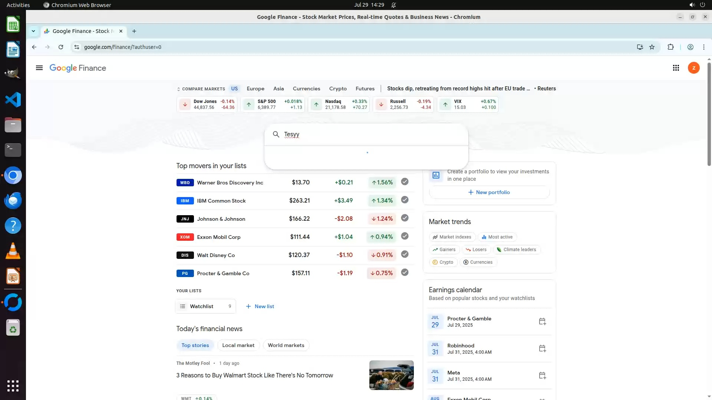
Task: Click the Walmart article thumbnail image
Action: click(391, 375)
